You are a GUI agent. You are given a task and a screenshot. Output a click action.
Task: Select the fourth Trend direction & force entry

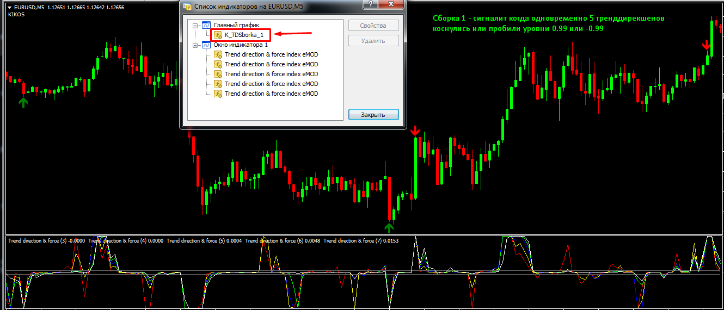[x=271, y=84]
